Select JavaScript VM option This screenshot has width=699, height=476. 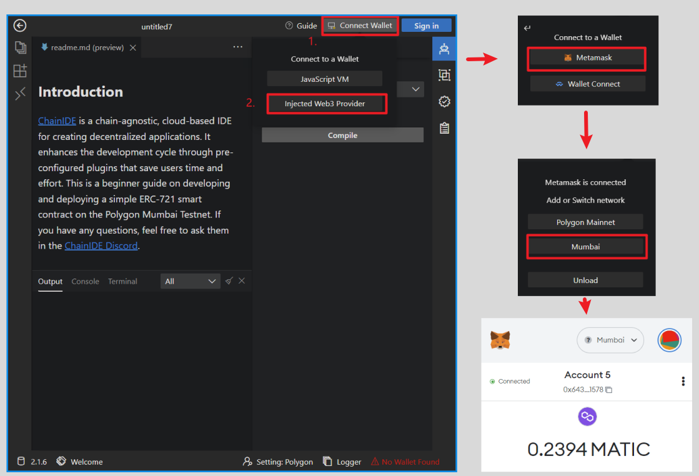pyautogui.click(x=325, y=79)
